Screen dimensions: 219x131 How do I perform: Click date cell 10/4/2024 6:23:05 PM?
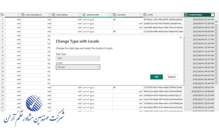(199, 20)
